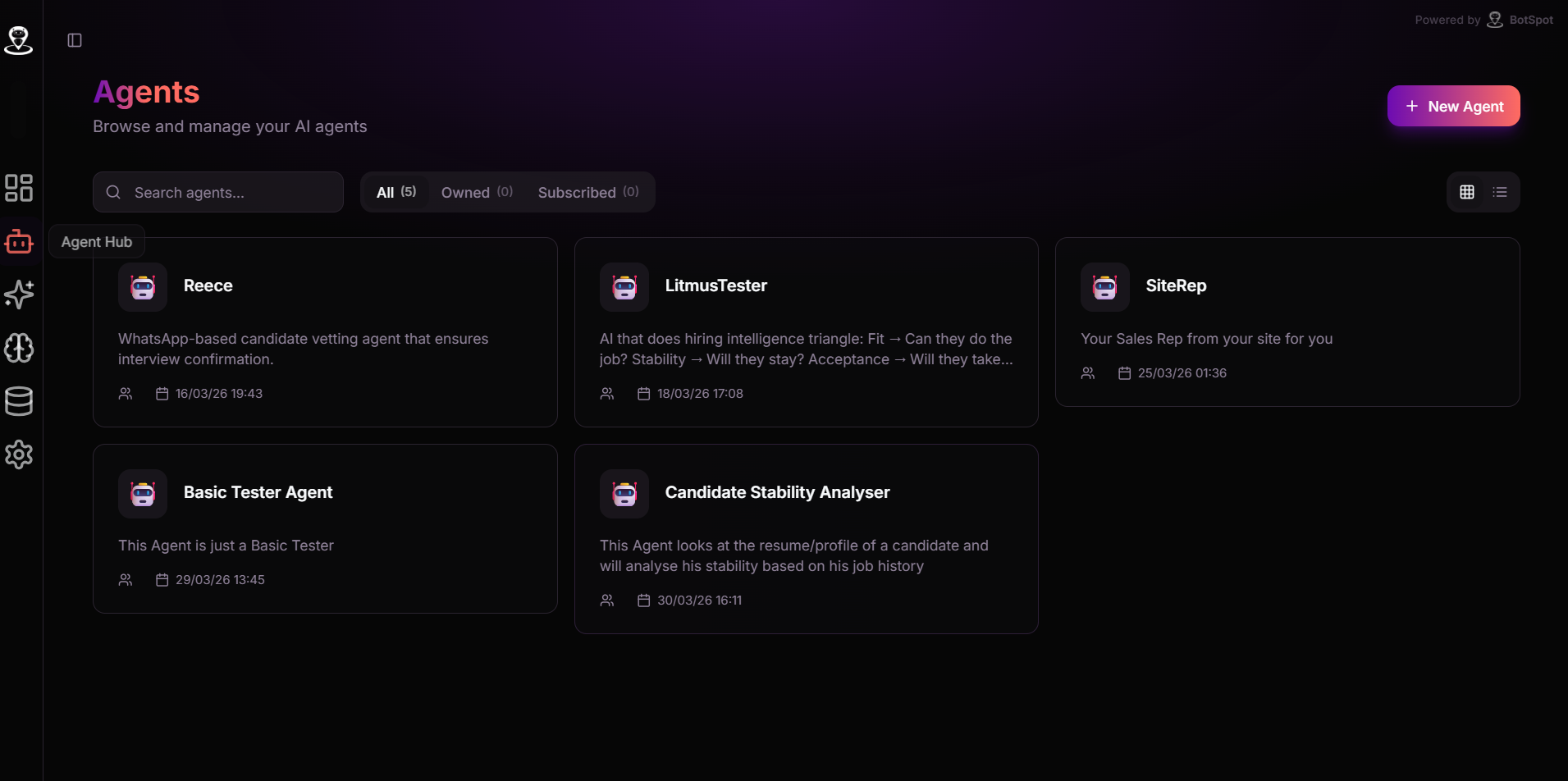
Task: Focus the Search agents input field
Action: pos(218,192)
